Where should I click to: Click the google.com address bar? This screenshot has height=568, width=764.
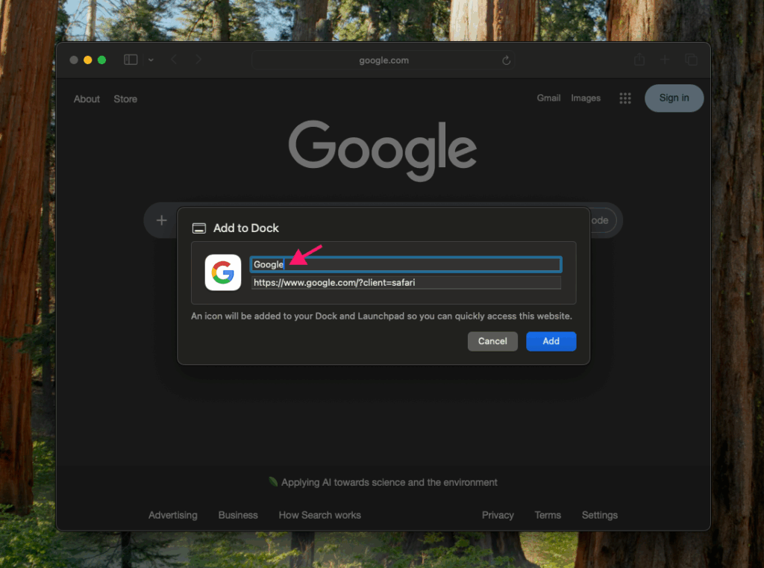[383, 60]
